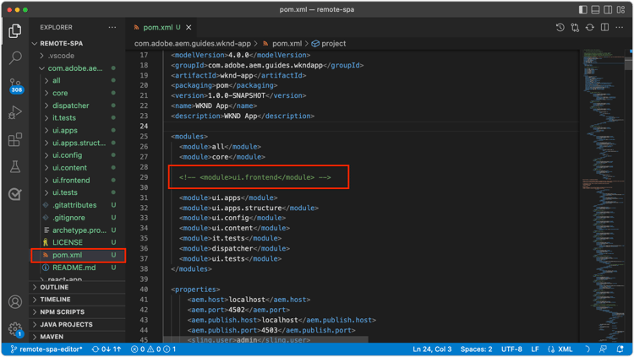Toggle the secondary side bar visibility
Screen dimensions: 634x357
click(609, 10)
